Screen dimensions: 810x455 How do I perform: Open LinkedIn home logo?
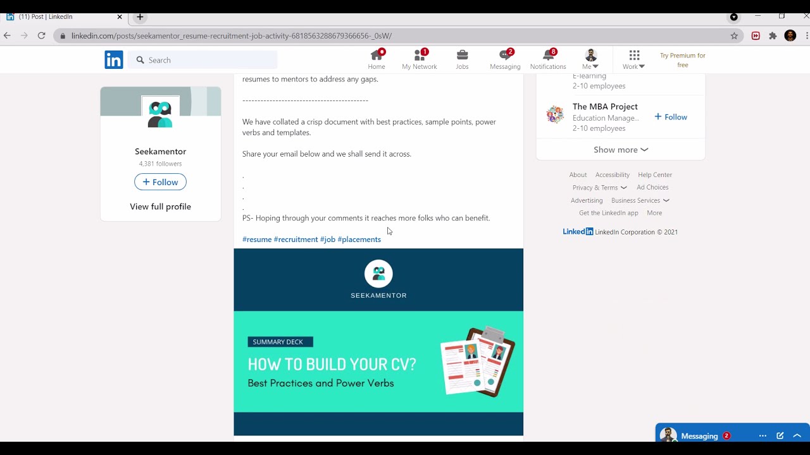pyautogui.click(x=114, y=60)
